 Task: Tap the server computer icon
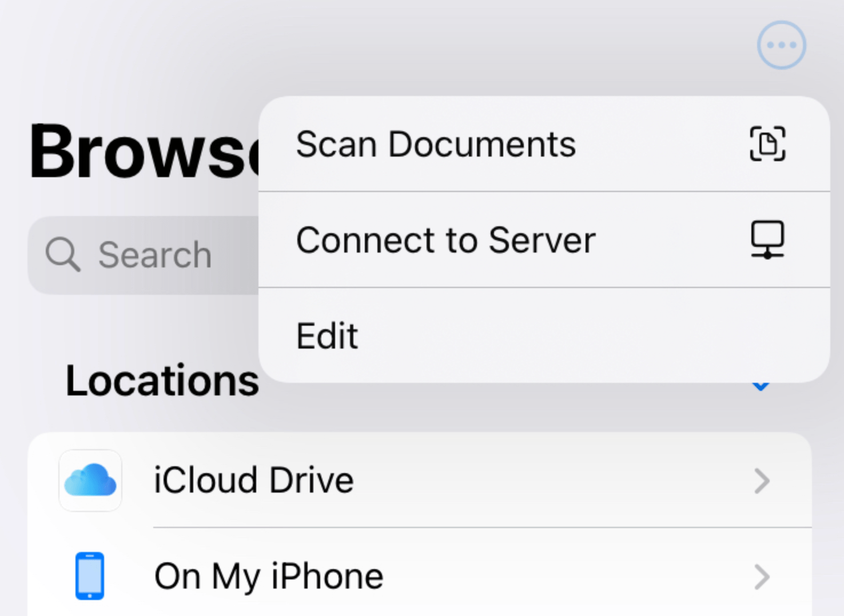point(767,240)
